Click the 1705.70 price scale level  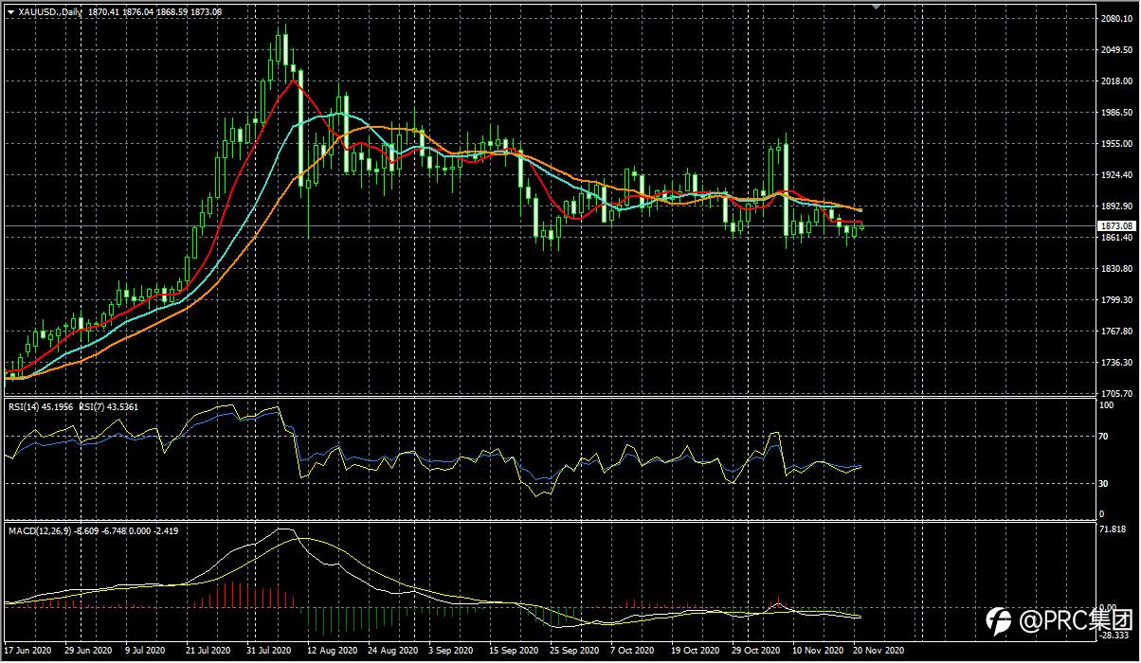(x=1115, y=393)
